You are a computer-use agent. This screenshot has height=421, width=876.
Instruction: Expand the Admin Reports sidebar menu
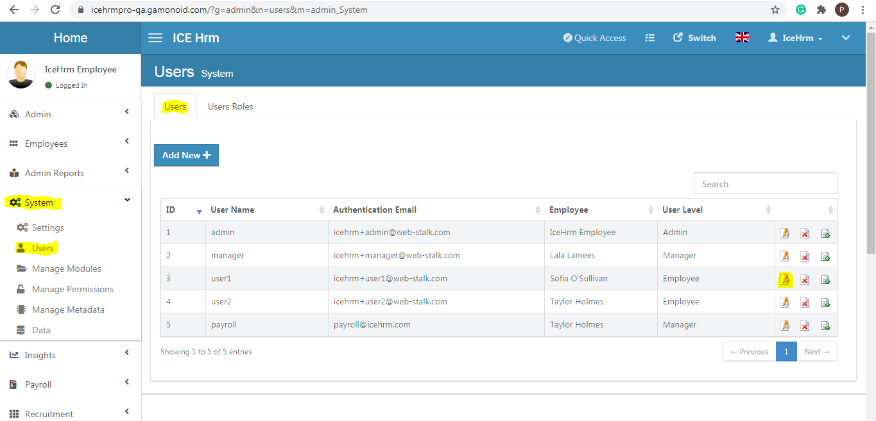pyautogui.click(x=71, y=173)
